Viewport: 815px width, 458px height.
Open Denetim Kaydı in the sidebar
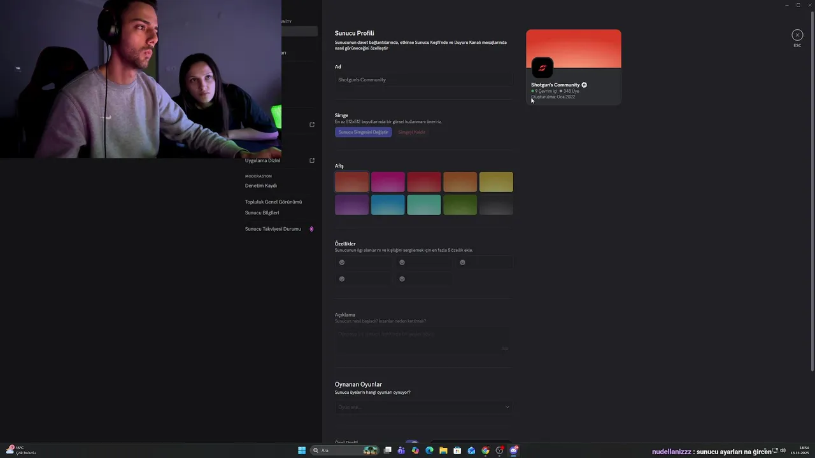pyautogui.click(x=261, y=186)
